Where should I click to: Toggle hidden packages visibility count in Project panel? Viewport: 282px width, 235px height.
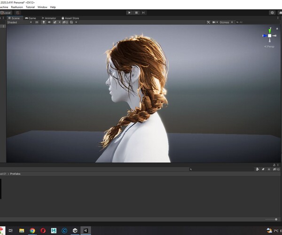click(x=276, y=169)
